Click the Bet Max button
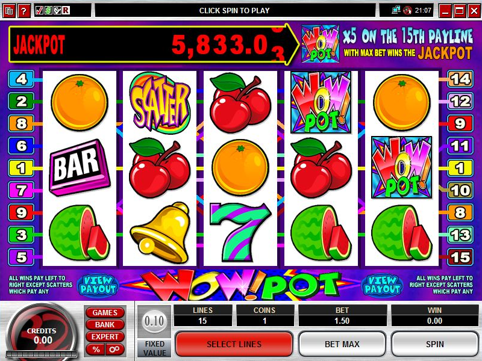The image size is (482, 361). (342, 344)
